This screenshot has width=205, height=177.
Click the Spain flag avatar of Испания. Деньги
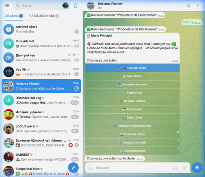coord(9,115)
